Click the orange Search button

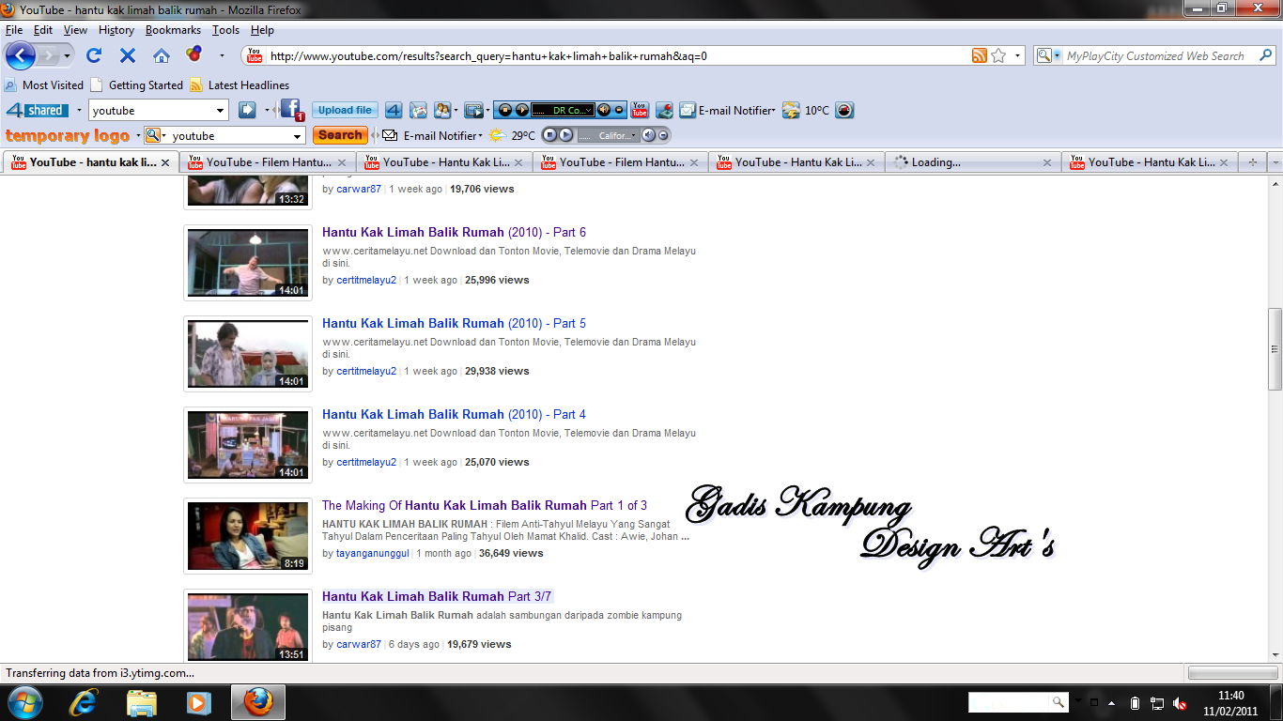340,135
